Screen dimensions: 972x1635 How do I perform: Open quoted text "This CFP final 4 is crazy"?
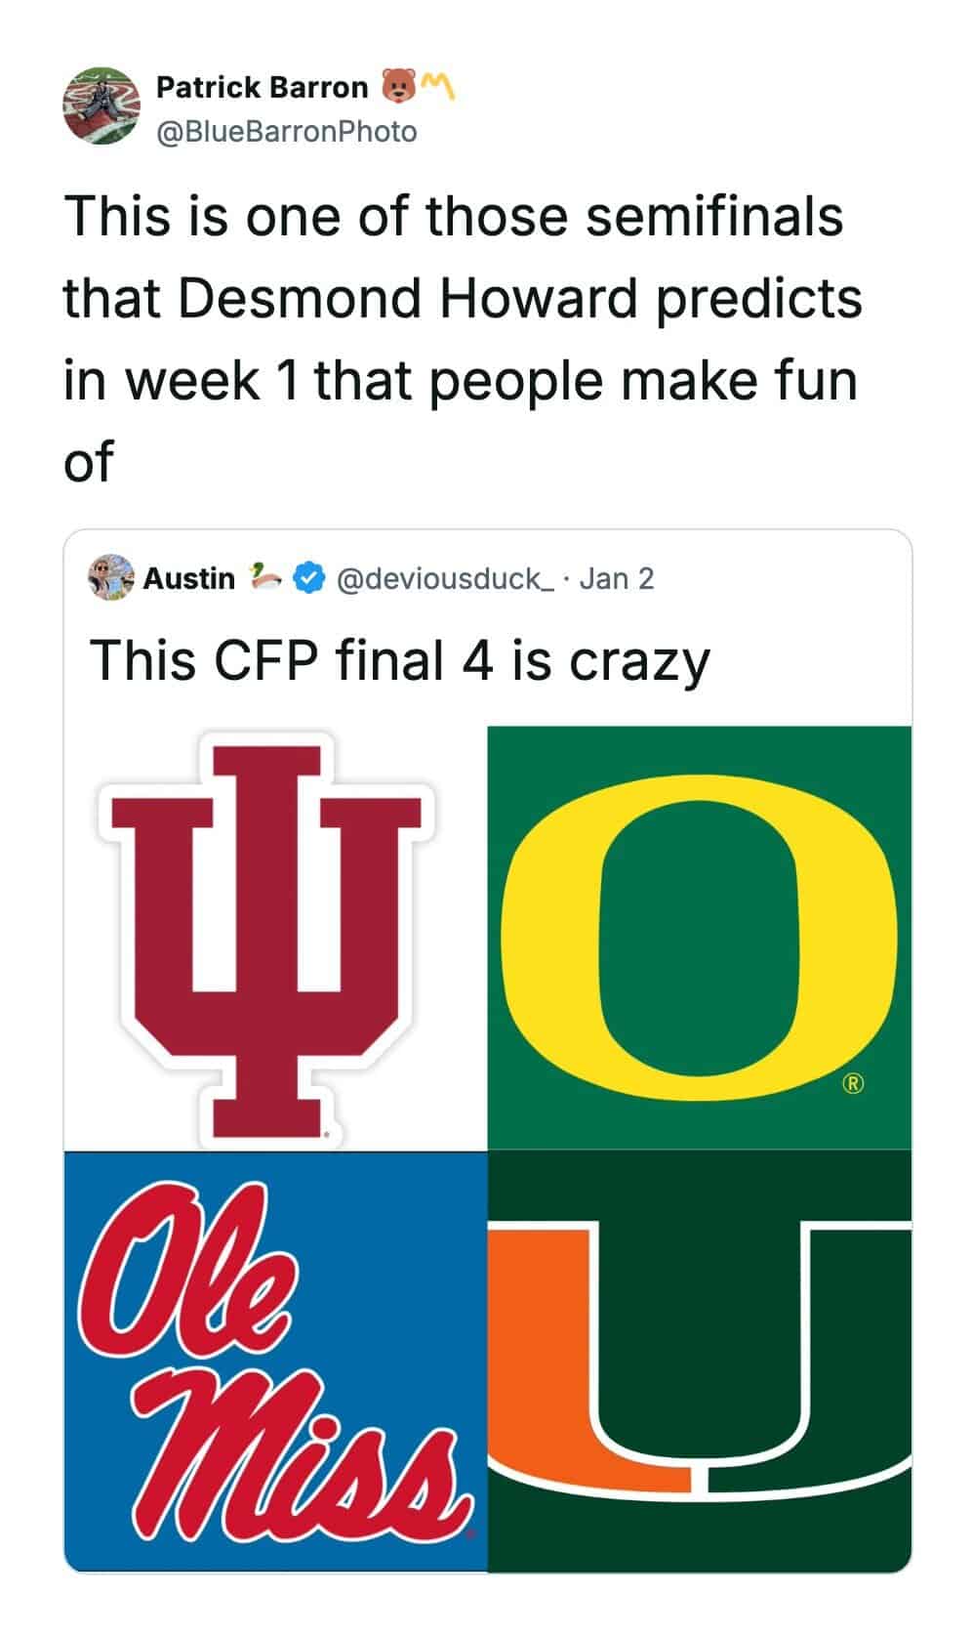click(x=399, y=660)
